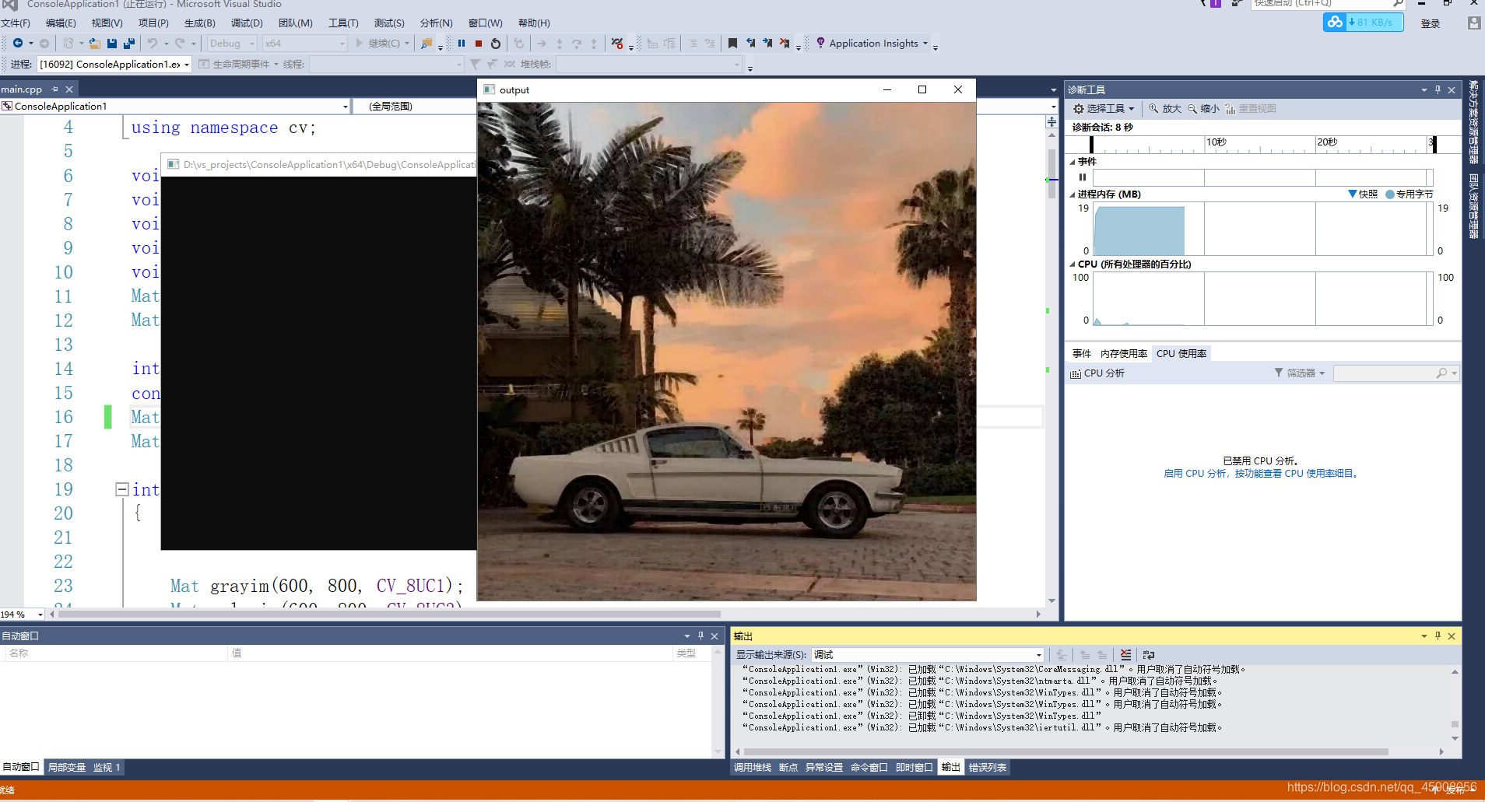This screenshot has height=802, width=1485.
Task: Click the Step Out icon
Action: pyautogui.click(x=594, y=44)
